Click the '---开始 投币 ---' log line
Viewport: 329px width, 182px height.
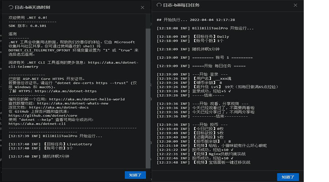pyautogui.click(x=192, y=124)
